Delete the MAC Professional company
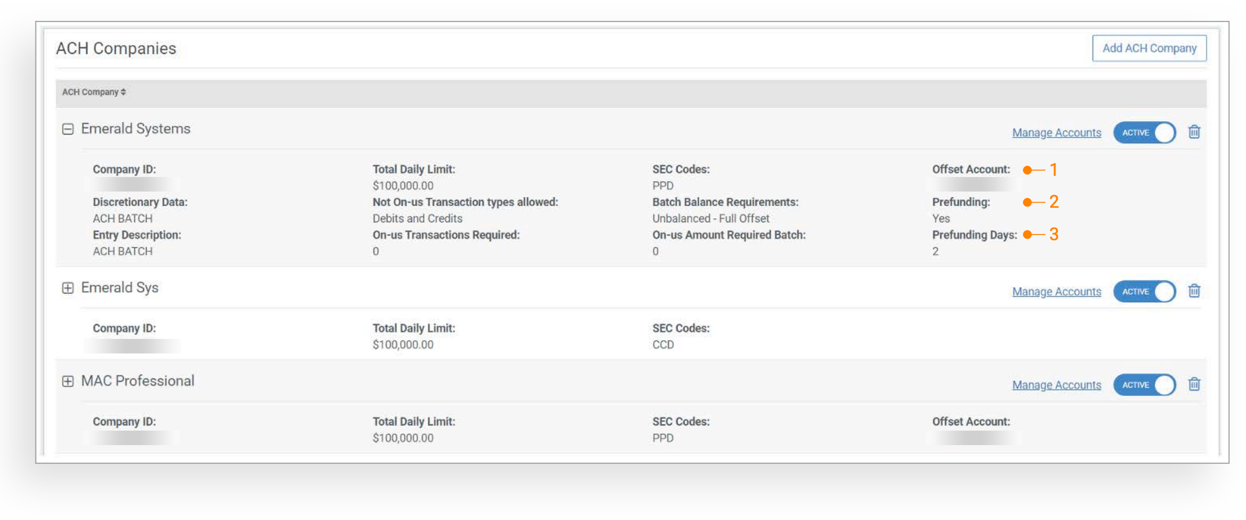The width and height of the screenshot is (1246, 520). coord(1194,384)
